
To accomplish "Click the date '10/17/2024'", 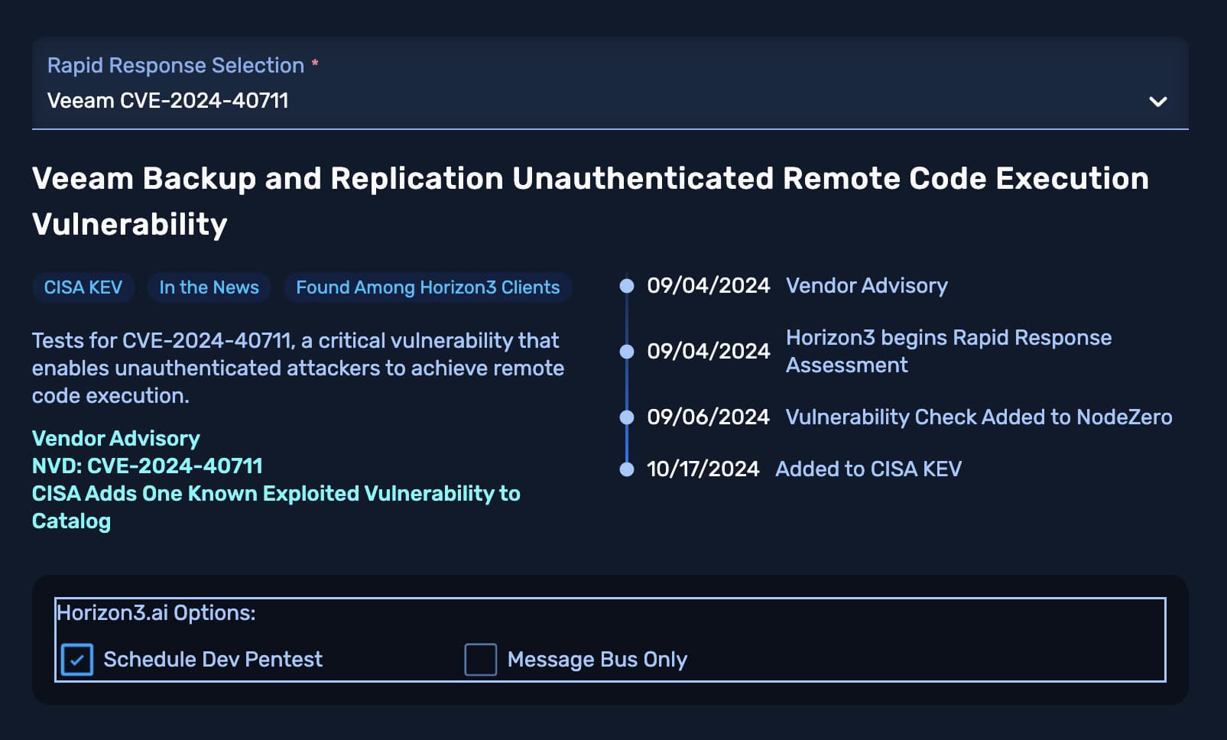I will click(703, 469).
